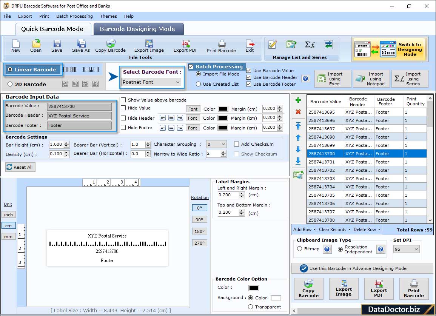Select the Use Created List option
Viewport: 436px width, 316px height.
coord(198,84)
